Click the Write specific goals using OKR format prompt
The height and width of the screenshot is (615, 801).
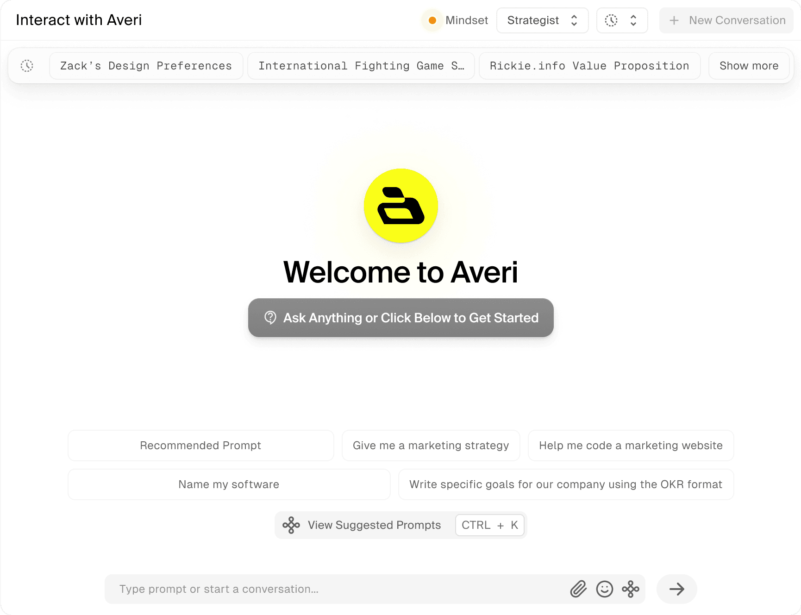[565, 484]
